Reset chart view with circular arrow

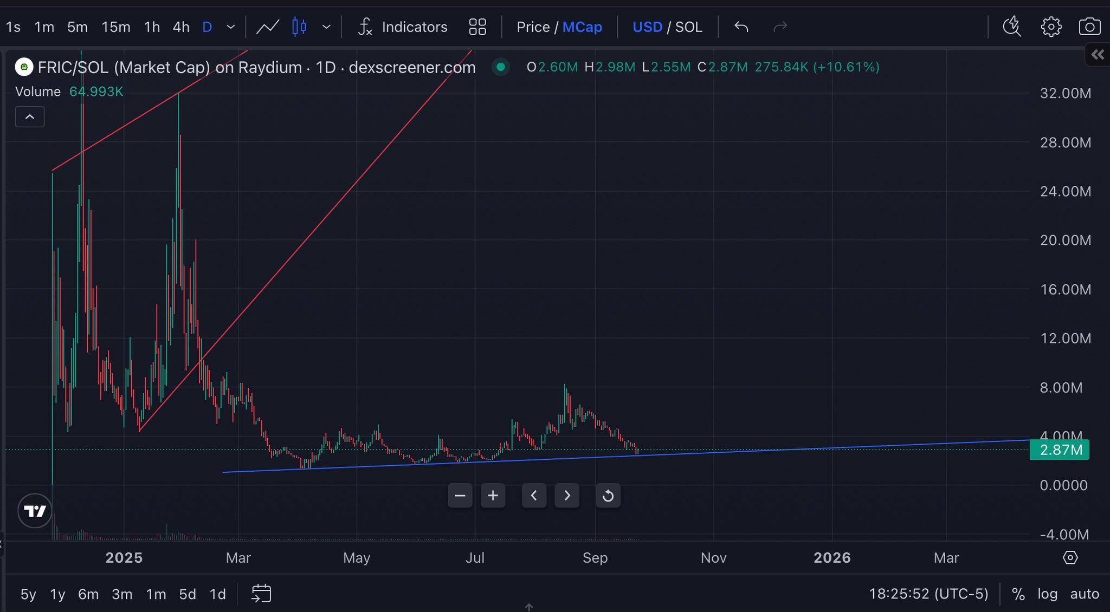click(608, 496)
